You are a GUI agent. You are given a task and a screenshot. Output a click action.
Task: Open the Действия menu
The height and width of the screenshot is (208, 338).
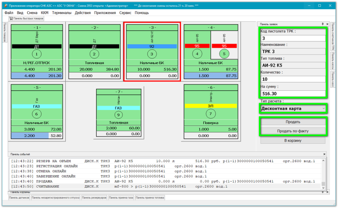coord(83,13)
